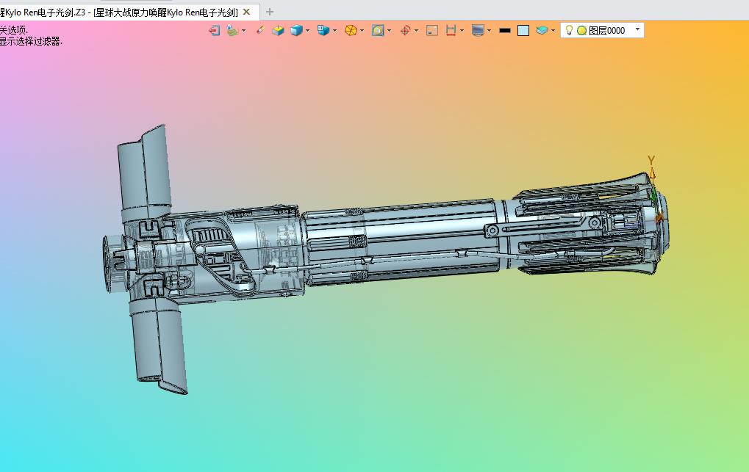This screenshot has width=749, height=472.
Task: Expand the shaded cube display dropdown arrow
Action: point(307,31)
